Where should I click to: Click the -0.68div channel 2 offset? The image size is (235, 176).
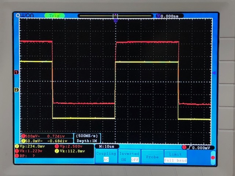57,141
